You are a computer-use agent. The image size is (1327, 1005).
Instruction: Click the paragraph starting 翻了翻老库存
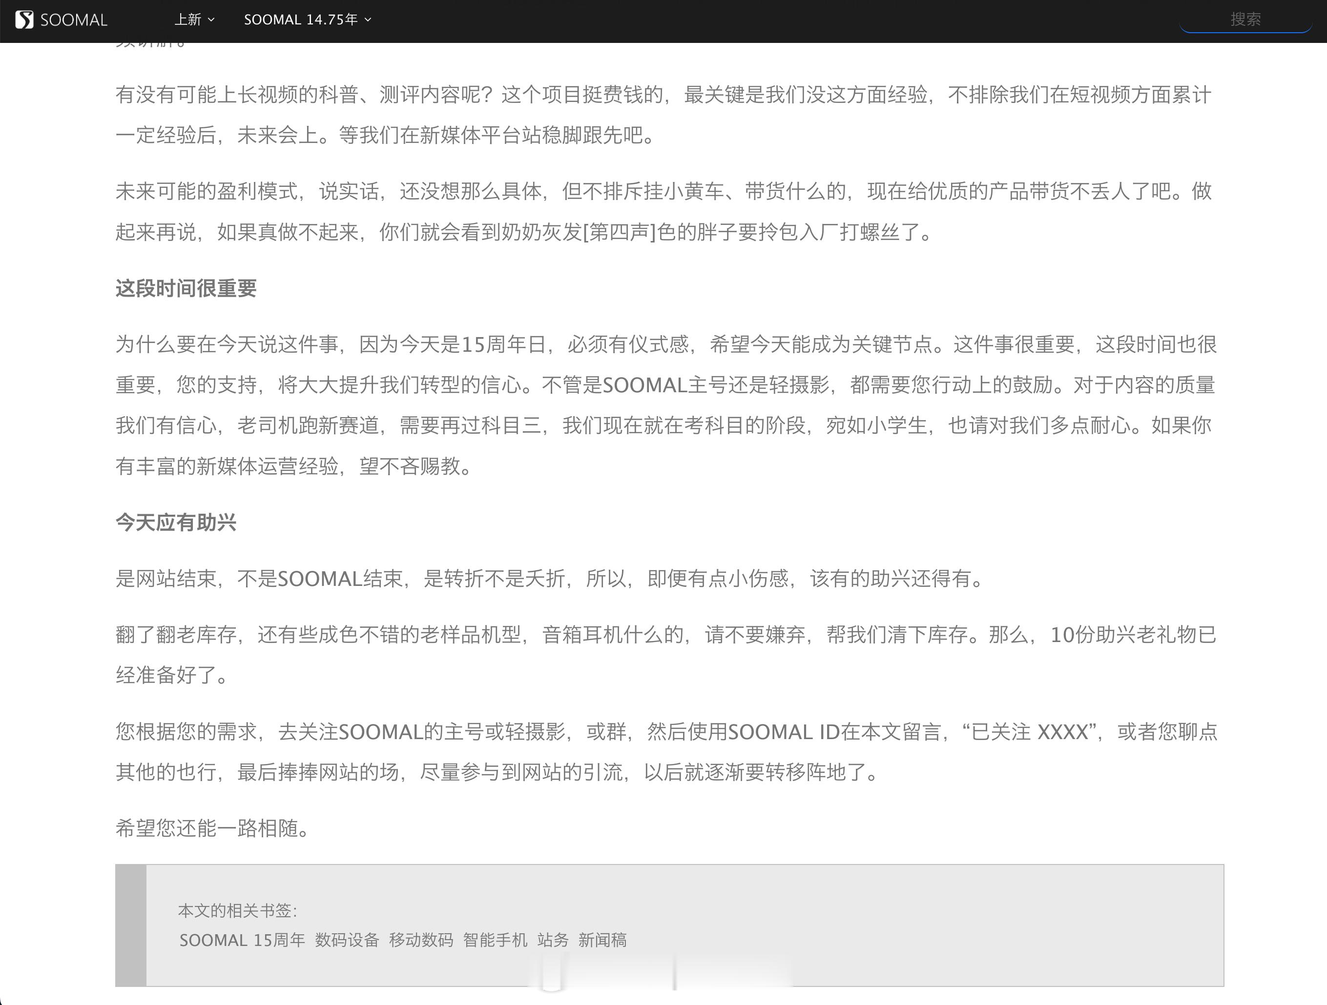point(666,655)
